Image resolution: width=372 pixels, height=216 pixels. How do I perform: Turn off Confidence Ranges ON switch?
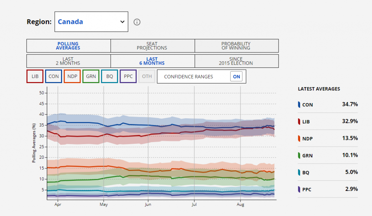(236, 77)
